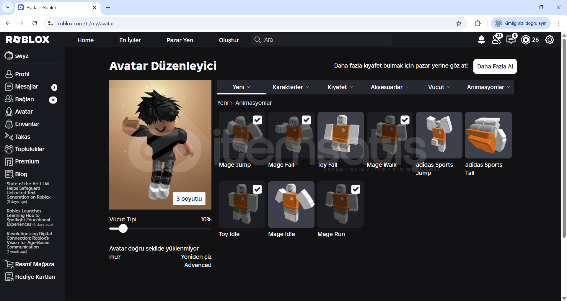Viewport: 567px width, 301px height.
Task: Expand the Kıyafet dropdown
Action: [x=340, y=87]
